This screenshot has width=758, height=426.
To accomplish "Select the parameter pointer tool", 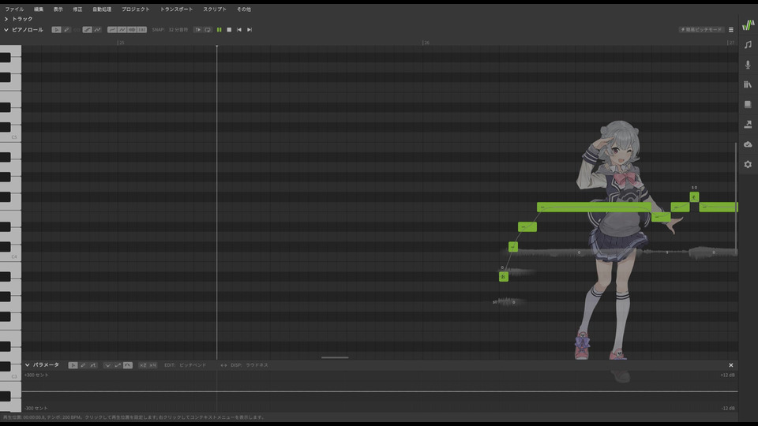I will 73,365.
